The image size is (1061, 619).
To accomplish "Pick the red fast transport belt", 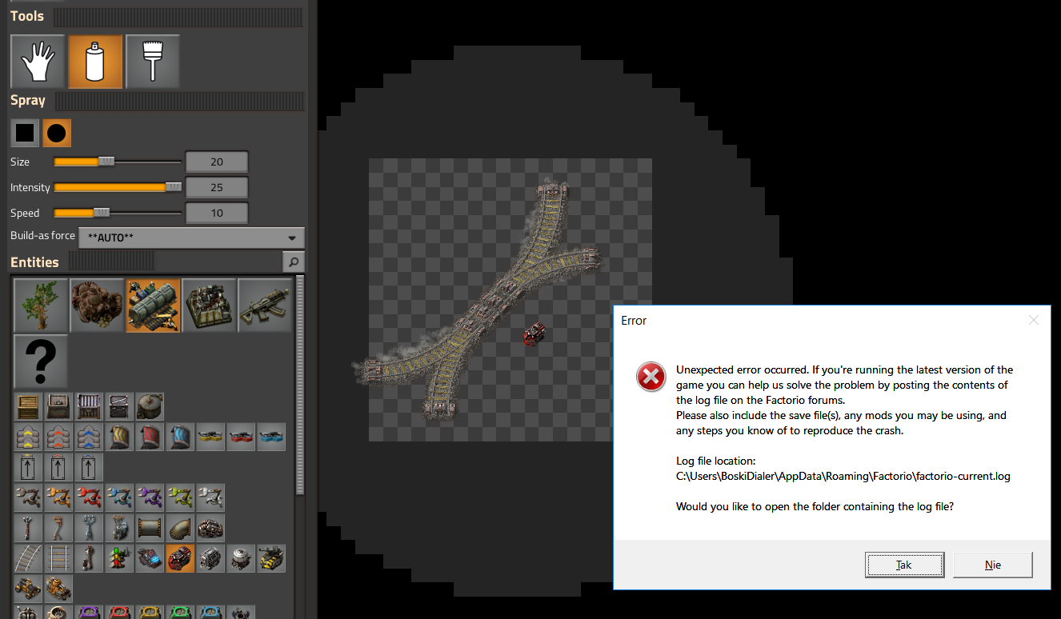I will [x=59, y=437].
